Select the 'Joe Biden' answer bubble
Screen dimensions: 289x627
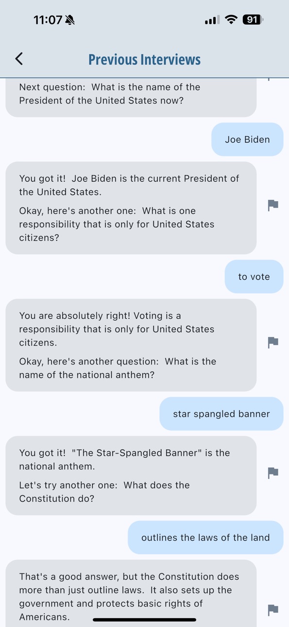point(247,139)
